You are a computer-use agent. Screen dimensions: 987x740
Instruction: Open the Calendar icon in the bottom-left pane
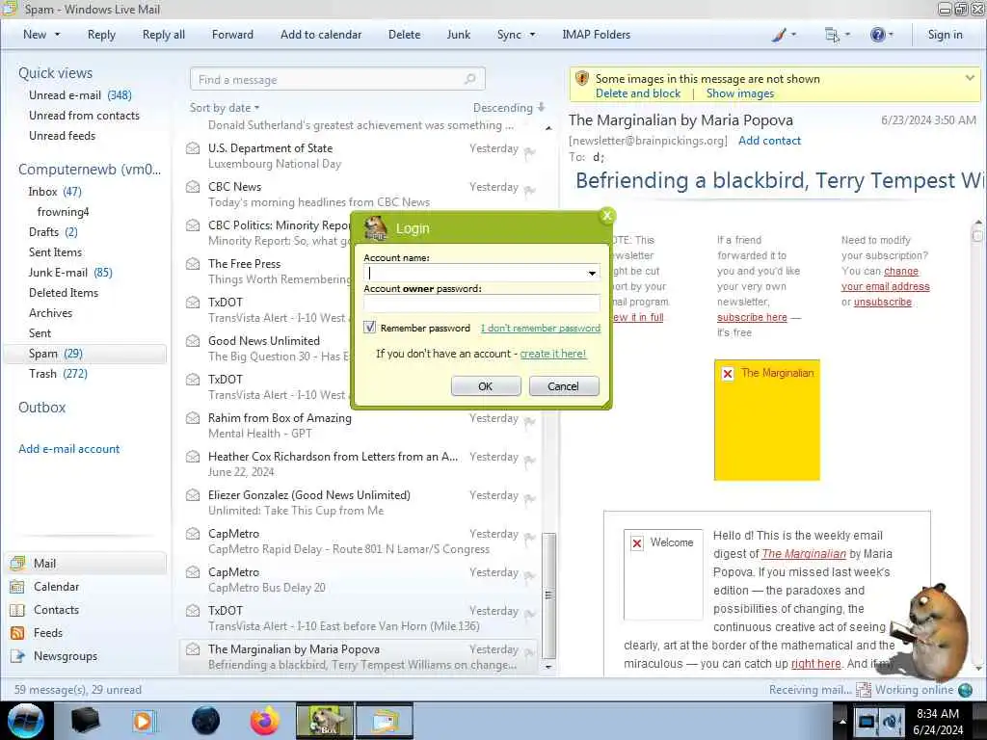[17, 587]
